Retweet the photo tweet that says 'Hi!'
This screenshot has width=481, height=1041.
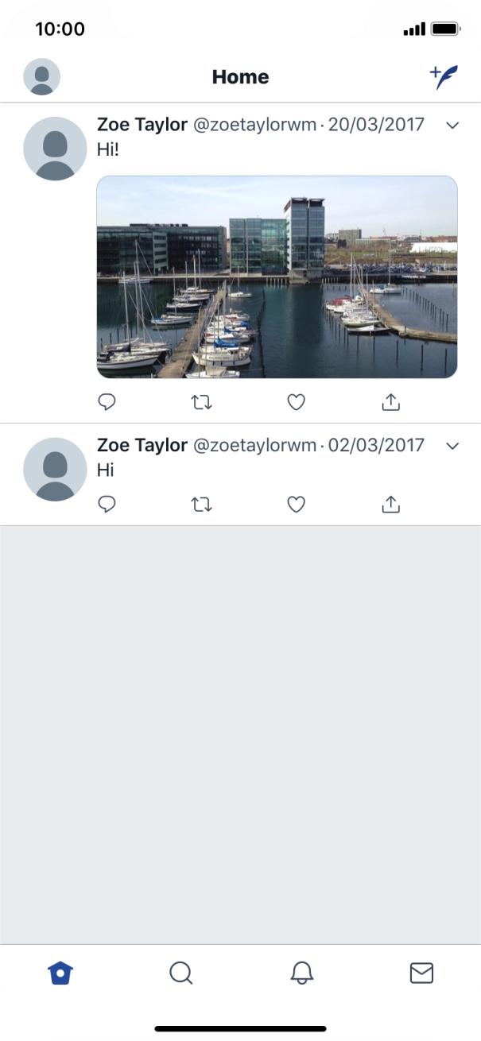[x=202, y=402]
